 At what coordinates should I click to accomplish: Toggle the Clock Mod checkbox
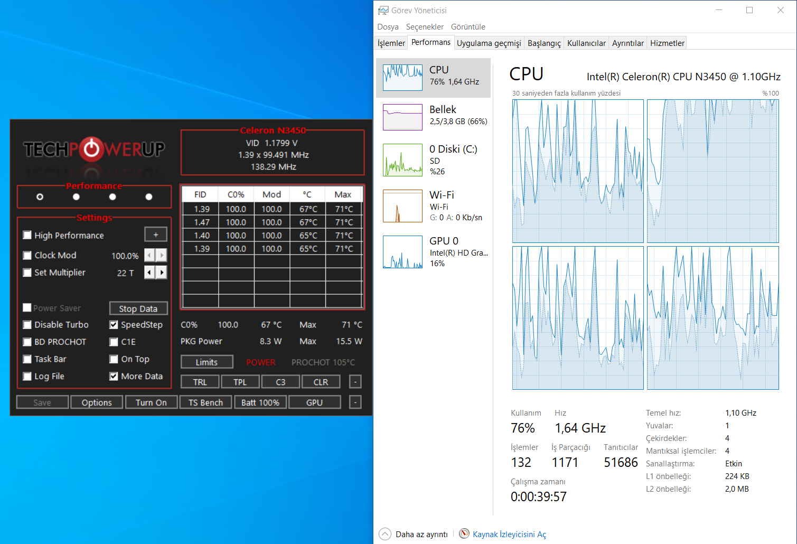27,255
